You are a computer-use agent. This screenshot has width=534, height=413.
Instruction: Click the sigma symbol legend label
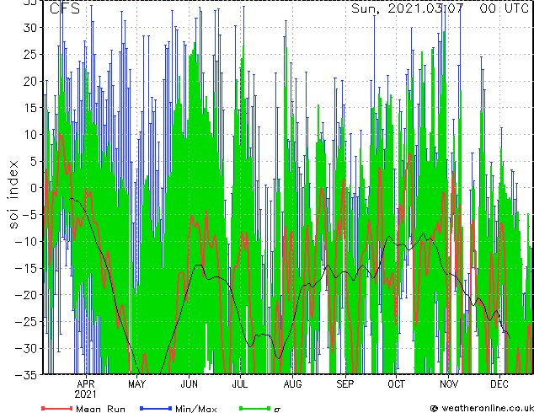277,410
